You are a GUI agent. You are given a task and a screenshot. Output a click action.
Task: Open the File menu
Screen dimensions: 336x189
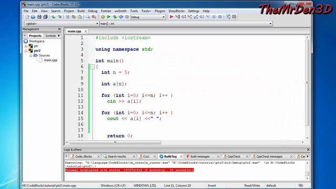tap(26, 11)
